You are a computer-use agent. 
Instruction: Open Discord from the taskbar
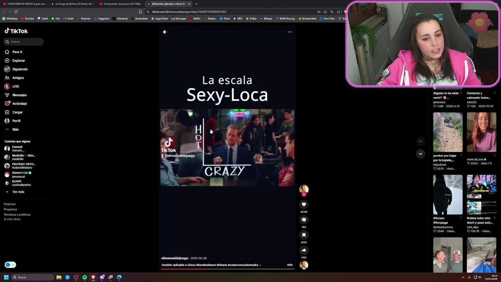tap(102, 277)
